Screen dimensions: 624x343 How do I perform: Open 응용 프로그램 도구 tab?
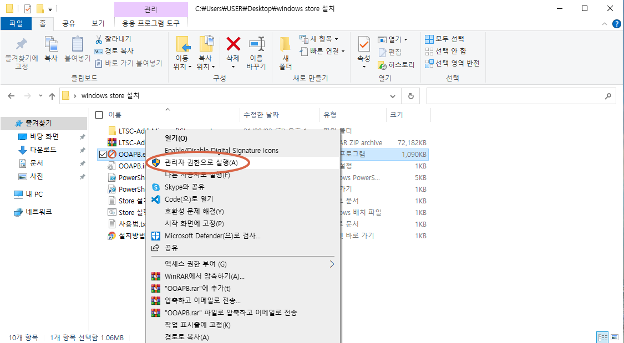tap(151, 23)
